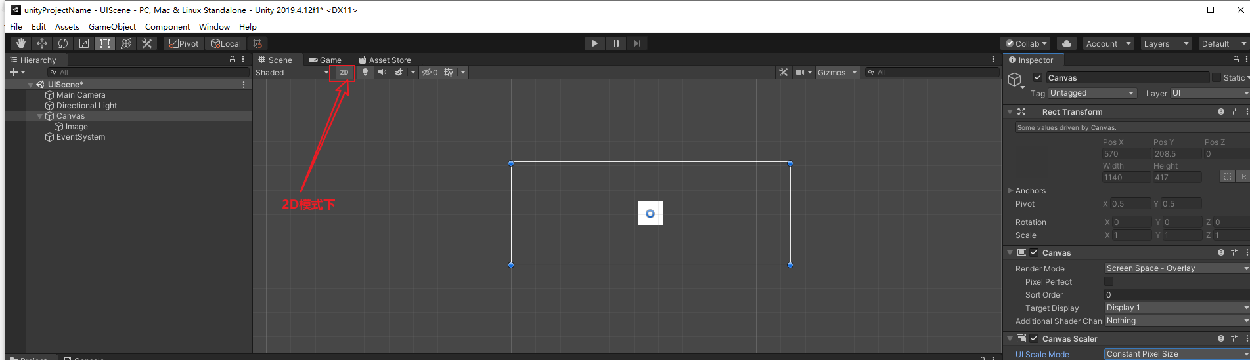This screenshot has width=1250, height=360.
Task: Open the GameObject menu
Action: tap(112, 26)
